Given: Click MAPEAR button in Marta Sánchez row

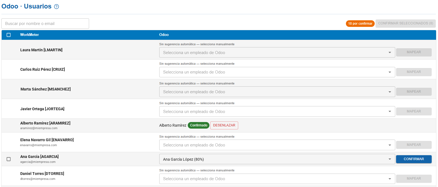Looking at the screenshot, I should pyautogui.click(x=414, y=92).
